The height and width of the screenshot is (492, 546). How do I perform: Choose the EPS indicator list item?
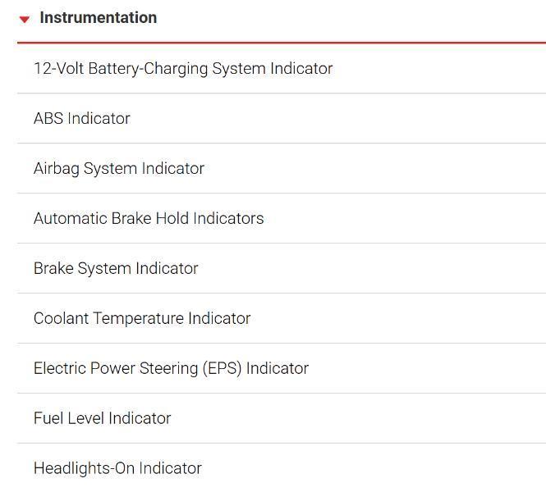(171, 369)
